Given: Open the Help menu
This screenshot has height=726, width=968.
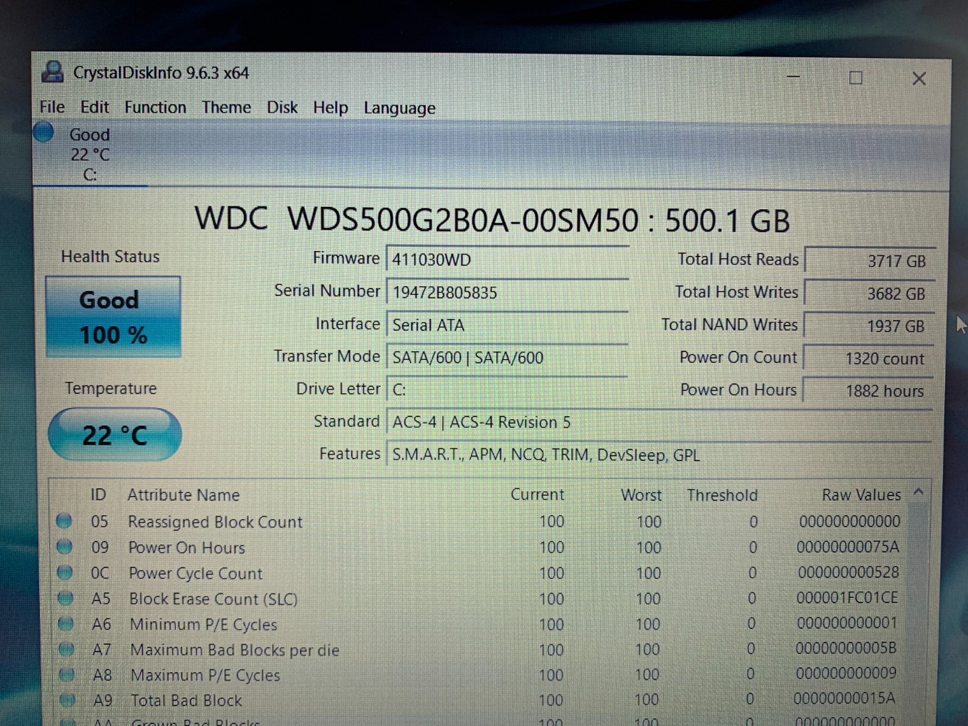Looking at the screenshot, I should tap(330, 108).
